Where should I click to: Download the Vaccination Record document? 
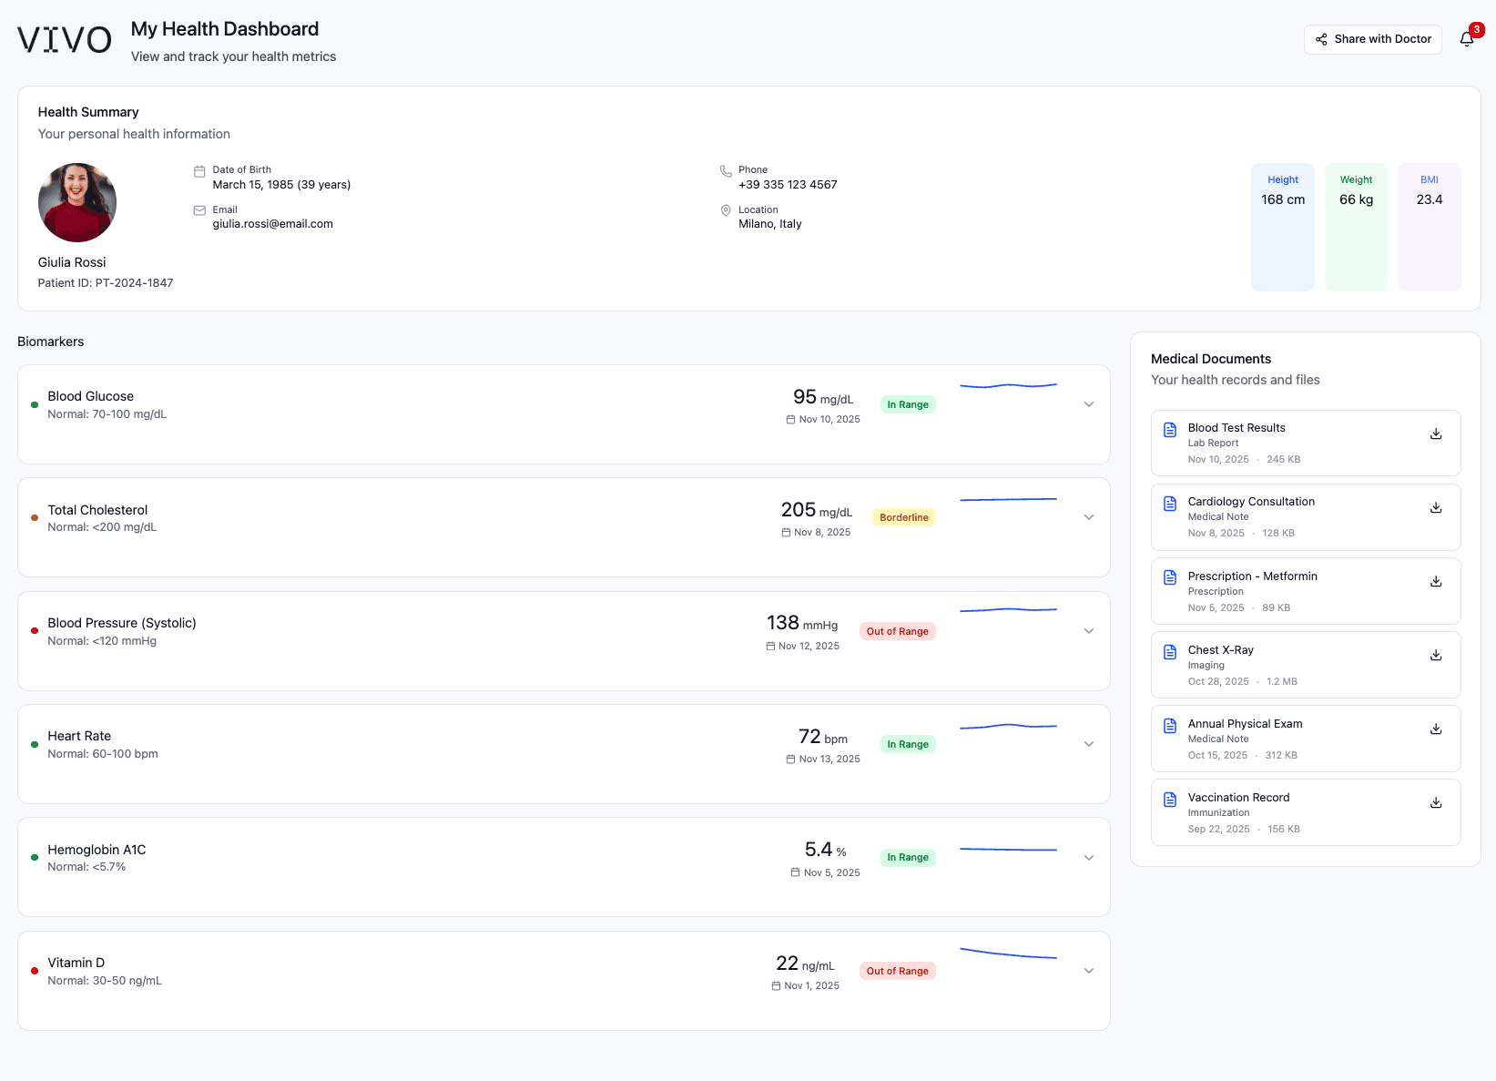pyautogui.click(x=1436, y=802)
